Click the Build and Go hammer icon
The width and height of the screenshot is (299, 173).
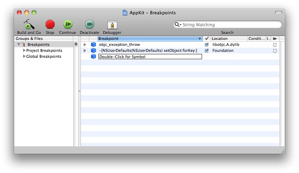[x=29, y=24]
